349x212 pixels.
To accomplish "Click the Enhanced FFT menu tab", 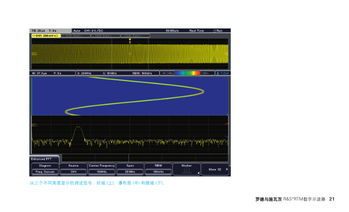I will (x=44, y=159).
